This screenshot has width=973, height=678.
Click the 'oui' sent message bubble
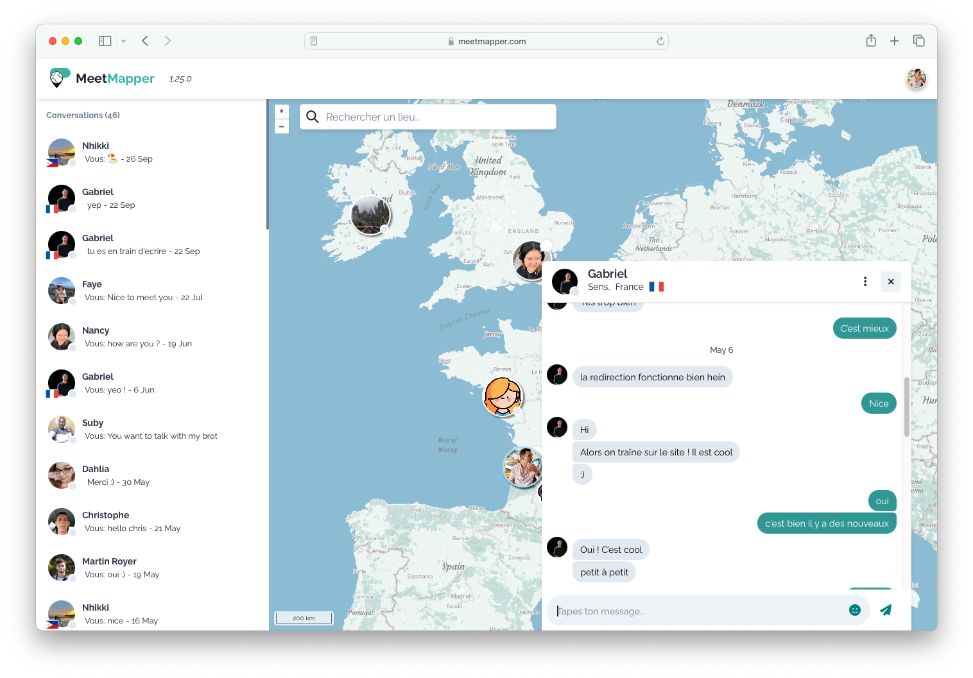click(x=883, y=501)
